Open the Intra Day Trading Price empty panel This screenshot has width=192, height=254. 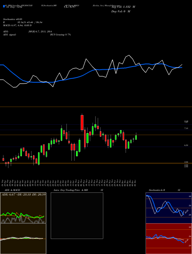pyautogui.click(x=77, y=216)
